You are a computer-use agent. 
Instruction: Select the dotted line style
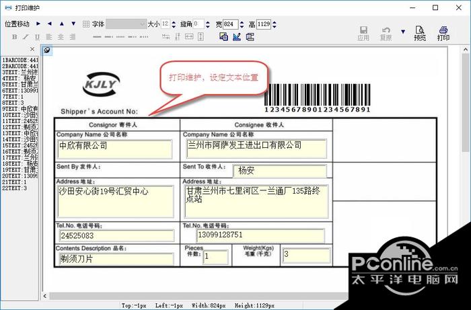120,37
